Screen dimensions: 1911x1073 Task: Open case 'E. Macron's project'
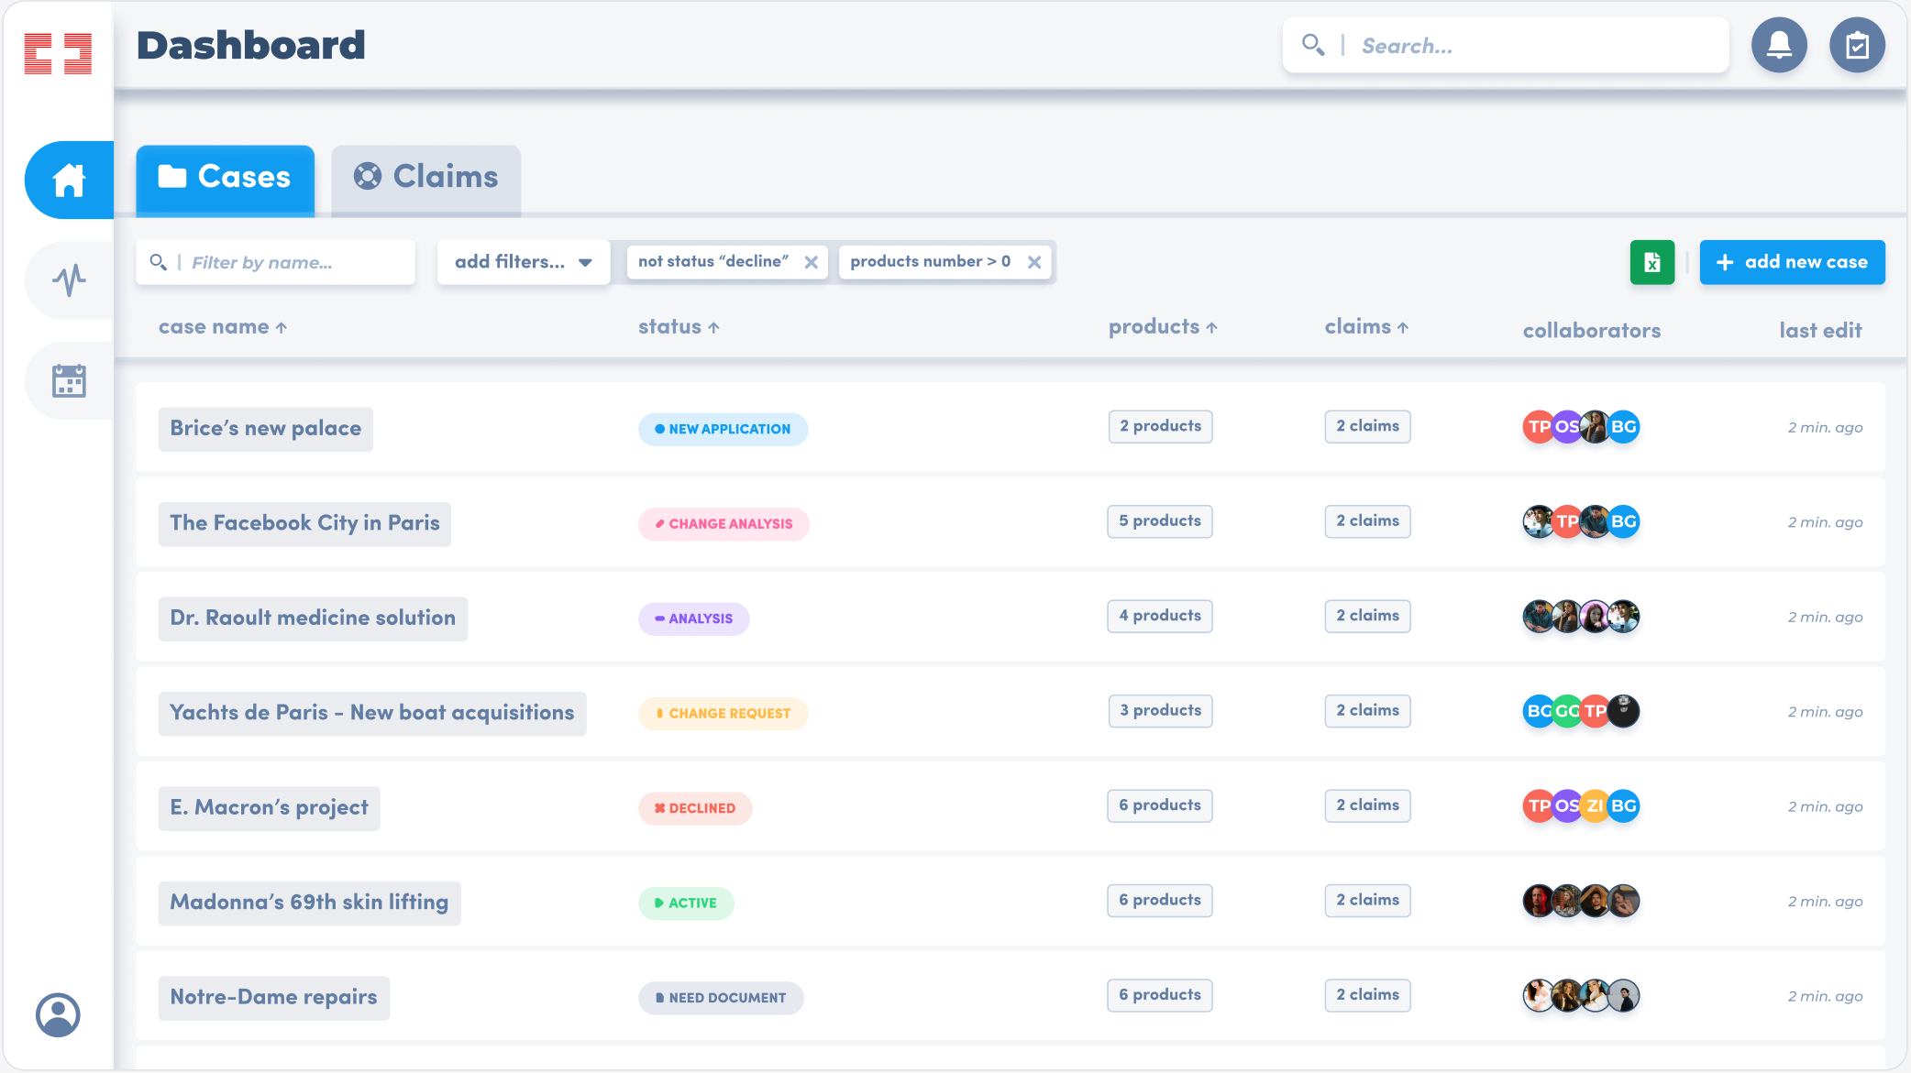pos(270,808)
